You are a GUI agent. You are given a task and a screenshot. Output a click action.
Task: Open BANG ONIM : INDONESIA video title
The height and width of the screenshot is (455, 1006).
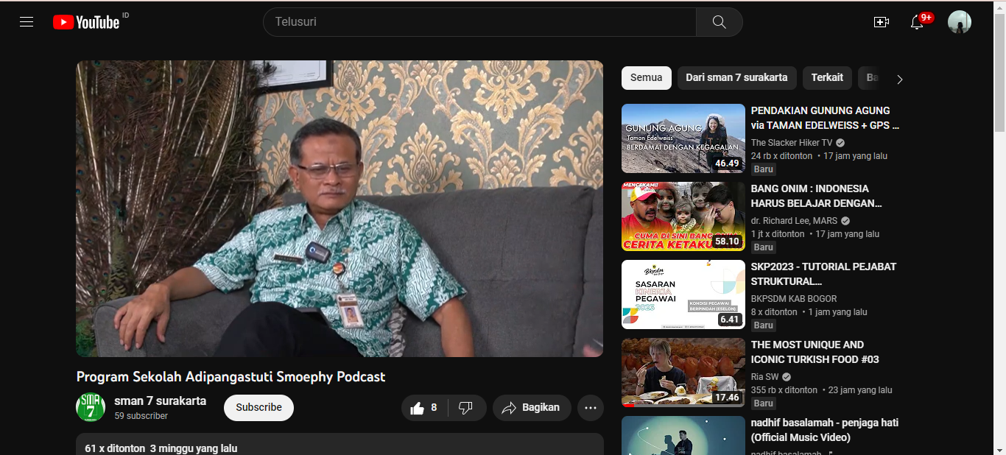point(817,196)
